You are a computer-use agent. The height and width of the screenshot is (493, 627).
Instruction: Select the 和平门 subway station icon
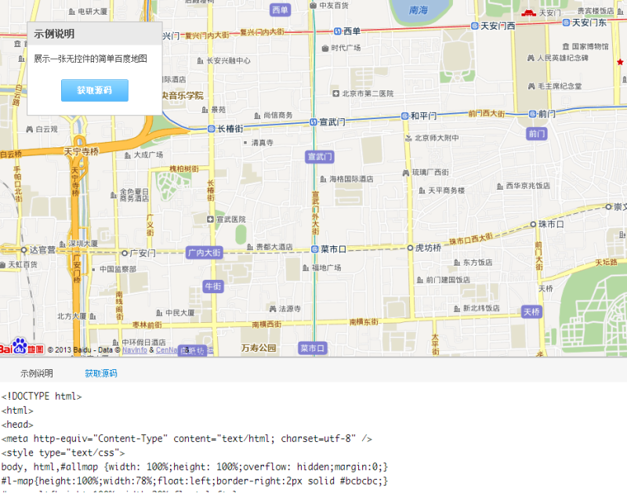coord(404,116)
